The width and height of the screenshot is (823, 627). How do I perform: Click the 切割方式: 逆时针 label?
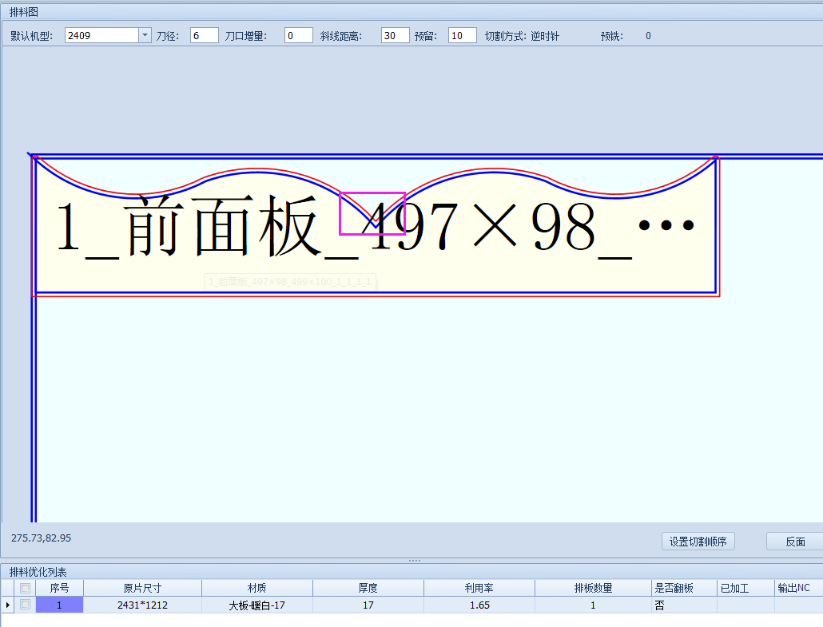tap(522, 36)
